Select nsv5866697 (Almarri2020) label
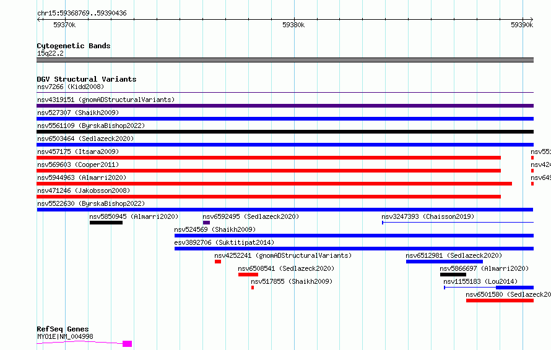This screenshot has width=551, height=350. (x=484, y=268)
